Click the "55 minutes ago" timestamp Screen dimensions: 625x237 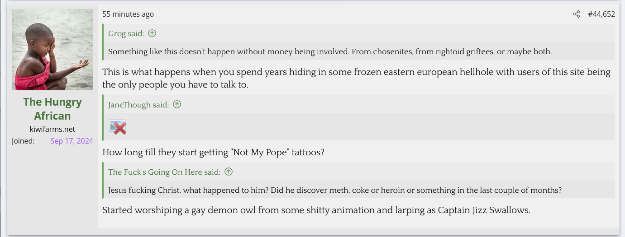tap(128, 14)
